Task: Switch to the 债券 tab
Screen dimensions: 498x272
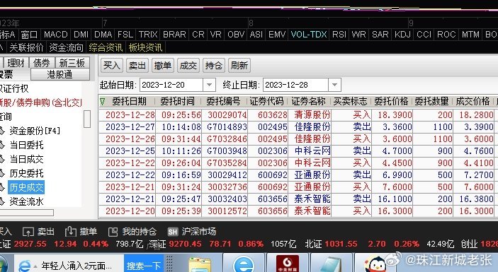Action: (x=42, y=63)
